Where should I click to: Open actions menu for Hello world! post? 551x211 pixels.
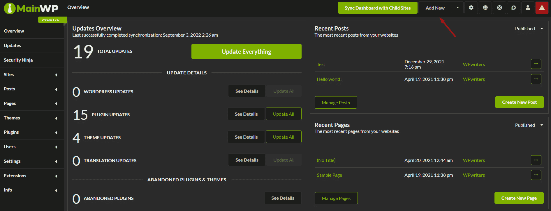536,79
